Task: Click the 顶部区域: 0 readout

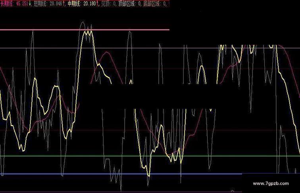Action: pos(129,4)
